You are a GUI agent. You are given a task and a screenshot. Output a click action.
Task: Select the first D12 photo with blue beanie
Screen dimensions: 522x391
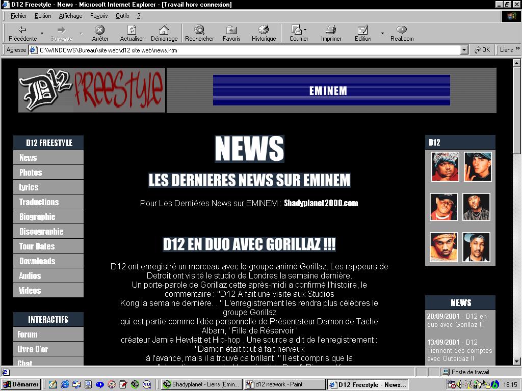445,166
